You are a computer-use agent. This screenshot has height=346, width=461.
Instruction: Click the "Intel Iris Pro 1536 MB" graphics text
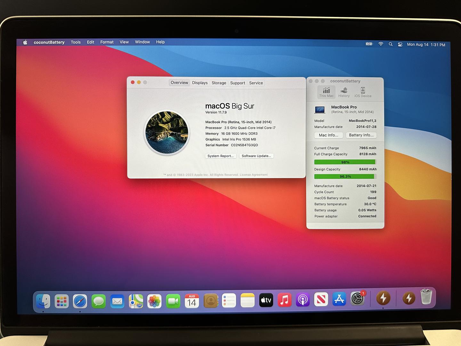click(x=239, y=139)
